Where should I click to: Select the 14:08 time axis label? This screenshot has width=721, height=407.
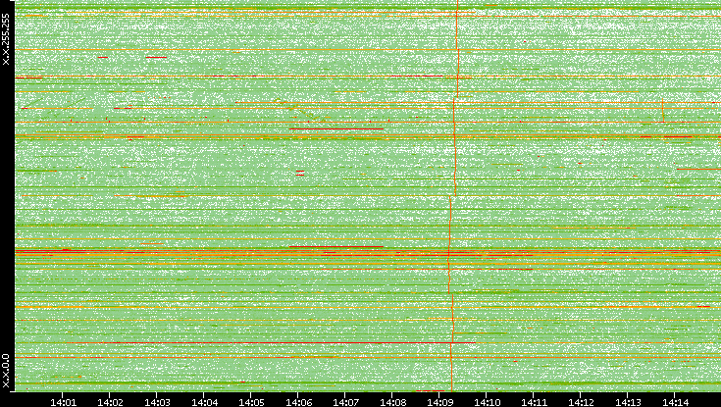pos(392,402)
